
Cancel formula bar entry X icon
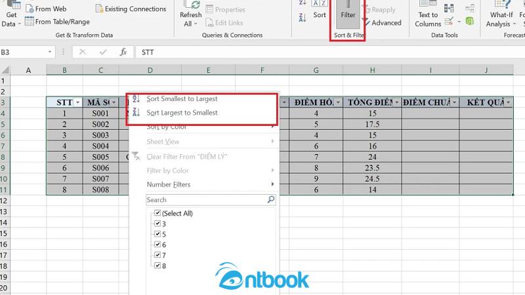pos(83,52)
